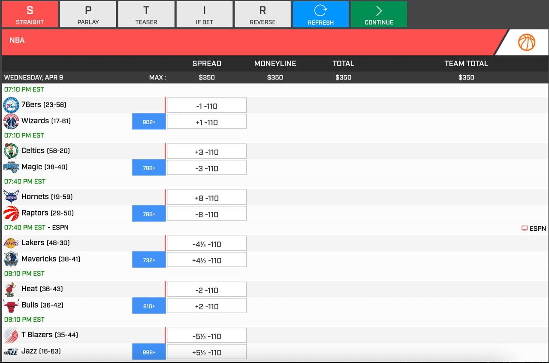Click the Hornets team logo
Image resolution: width=549 pixels, height=363 pixels.
point(11,197)
